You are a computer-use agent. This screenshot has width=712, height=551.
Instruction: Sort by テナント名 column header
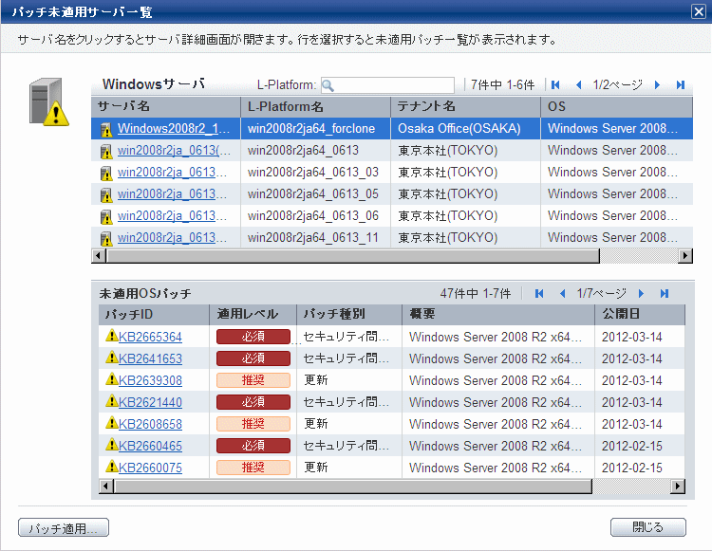[x=465, y=106]
